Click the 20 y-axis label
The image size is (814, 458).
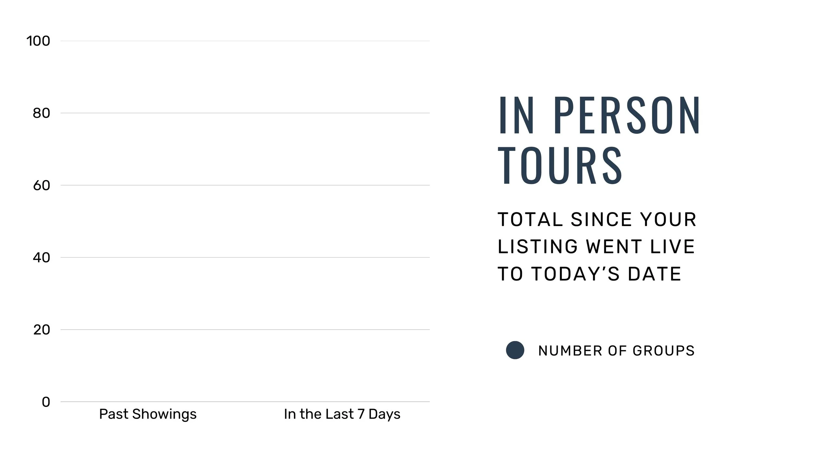[x=42, y=330]
